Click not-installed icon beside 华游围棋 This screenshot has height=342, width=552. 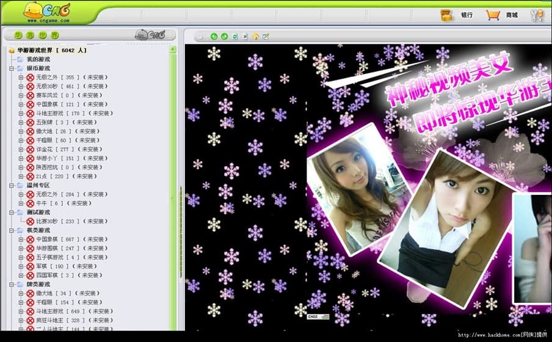pyautogui.click(x=31, y=249)
